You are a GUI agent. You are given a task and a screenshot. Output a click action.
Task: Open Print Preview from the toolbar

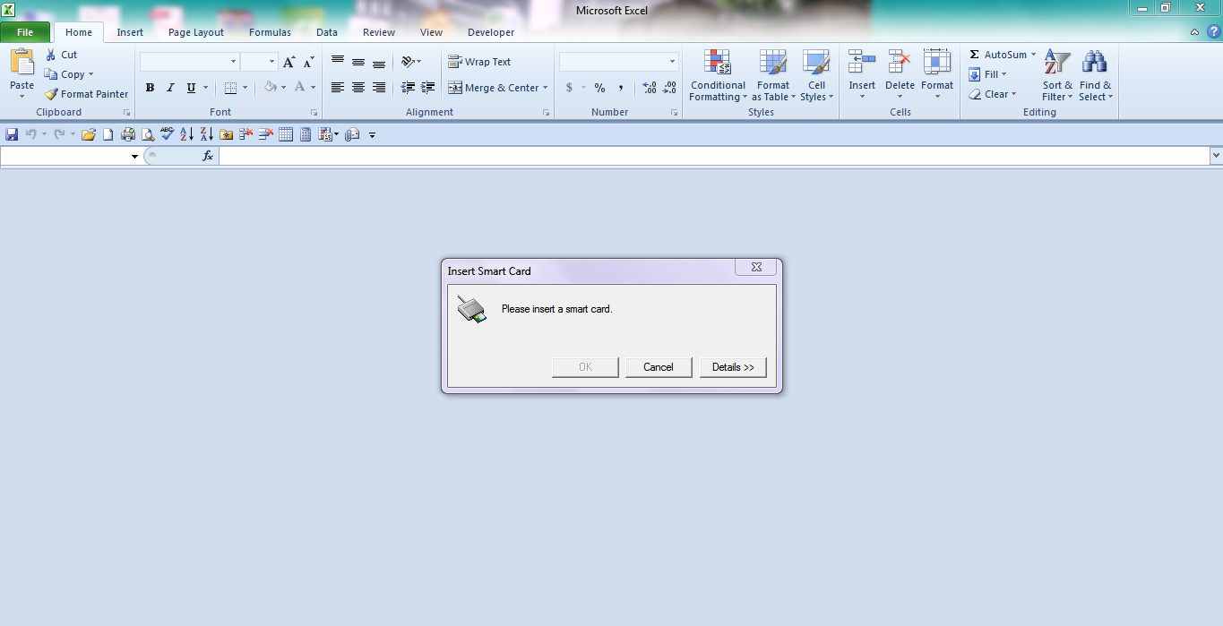coord(147,133)
